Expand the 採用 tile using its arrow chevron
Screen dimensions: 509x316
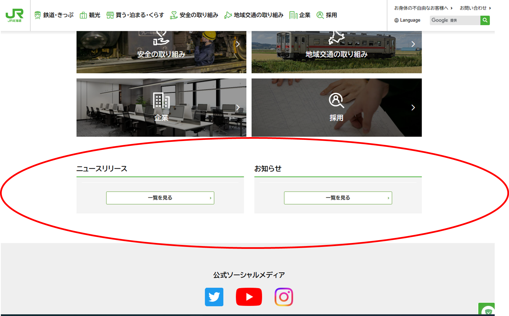pyautogui.click(x=413, y=107)
